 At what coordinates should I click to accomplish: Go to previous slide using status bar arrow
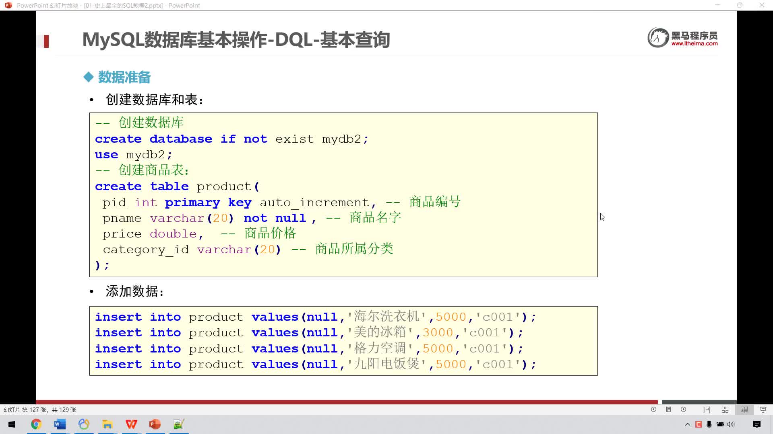[x=653, y=409]
